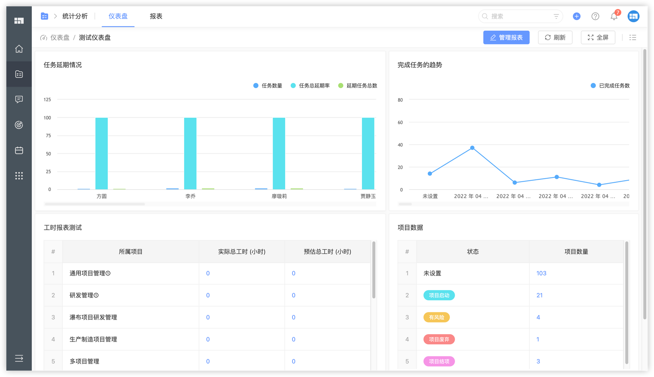Click the 管理报表 button
Viewport: 654px width, 377px height.
coord(506,38)
